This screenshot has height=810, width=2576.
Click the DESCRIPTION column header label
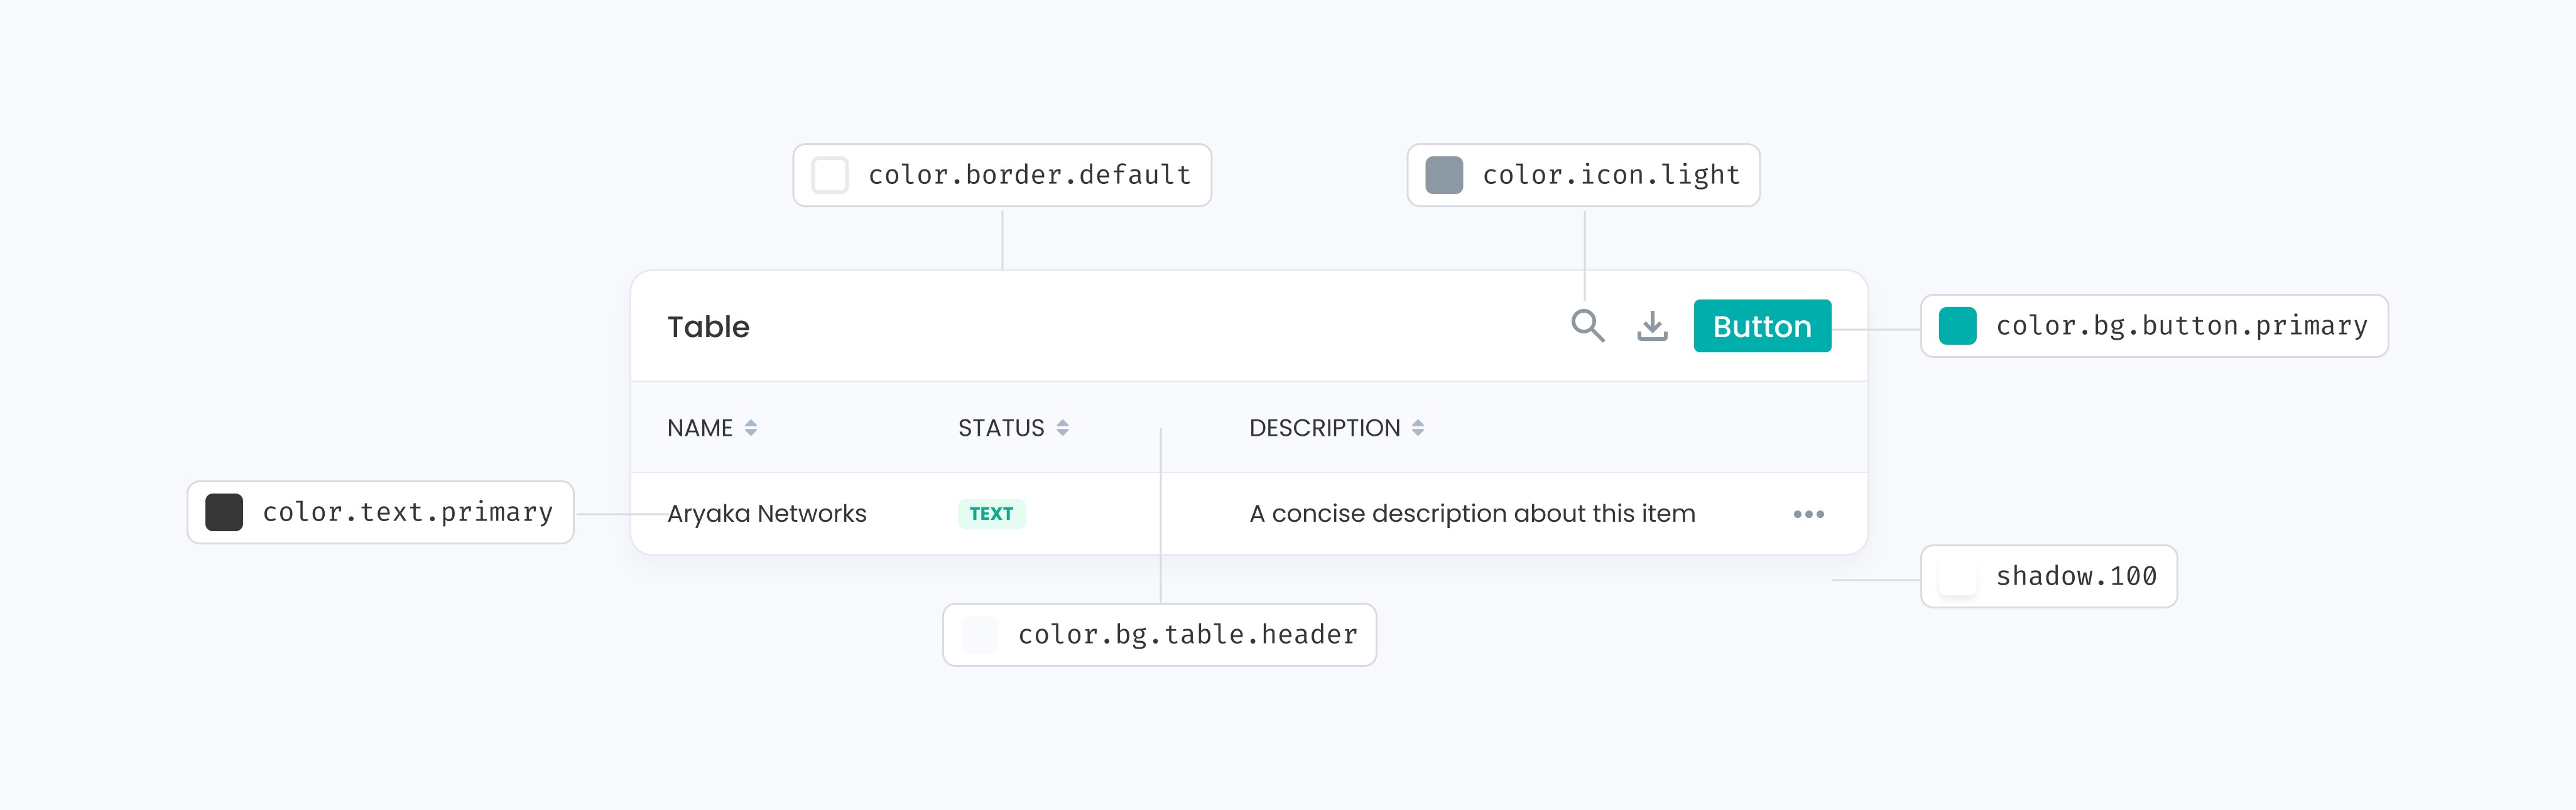coord(1324,428)
